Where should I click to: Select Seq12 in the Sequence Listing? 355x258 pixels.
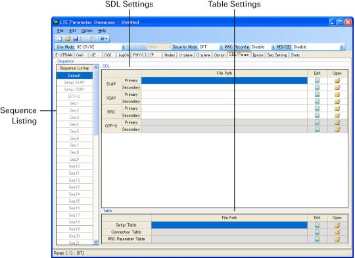[x=74, y=181]
